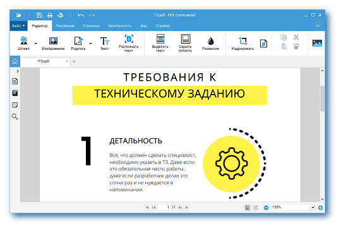This screenshot has width=341, height=229.
Task: Zoom out with the minus button
Action: [266, 208]
